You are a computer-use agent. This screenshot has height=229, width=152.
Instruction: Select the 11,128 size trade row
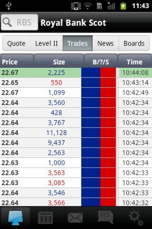coord(76,133)
